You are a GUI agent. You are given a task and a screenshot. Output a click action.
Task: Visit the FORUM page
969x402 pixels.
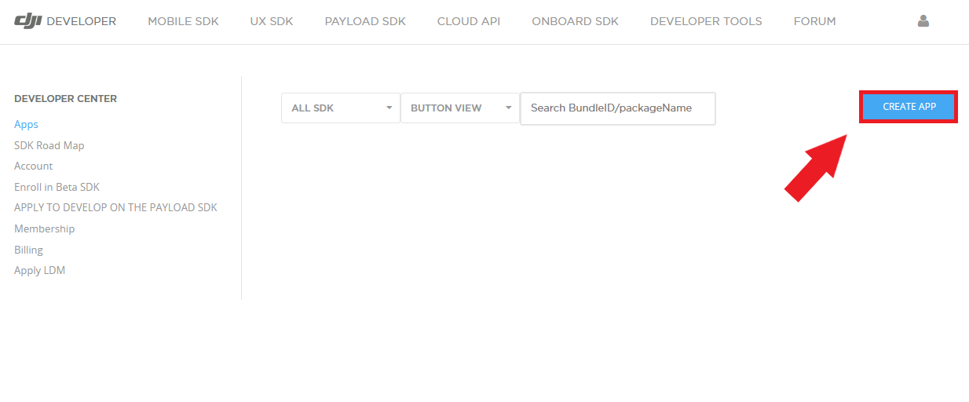point(814,21)
